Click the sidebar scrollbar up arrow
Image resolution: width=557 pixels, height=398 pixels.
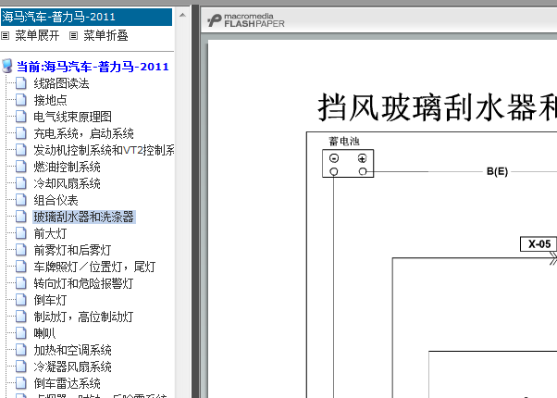coord(182,16)
